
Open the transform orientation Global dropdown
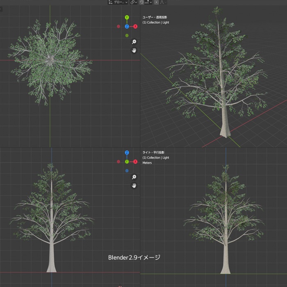[118, 2]
